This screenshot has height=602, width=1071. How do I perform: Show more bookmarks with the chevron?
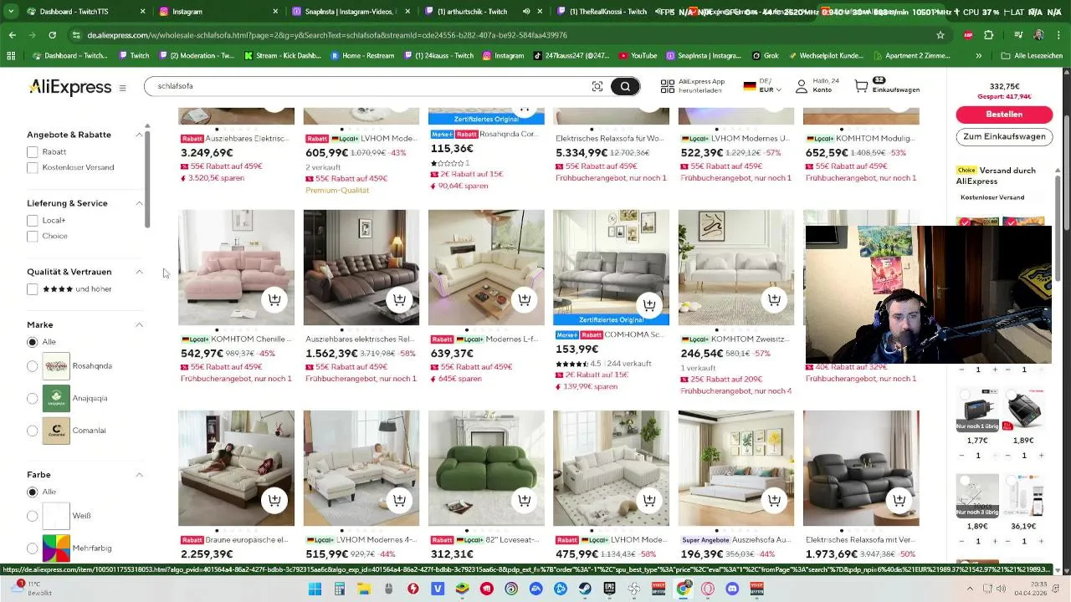pos(979,55)
